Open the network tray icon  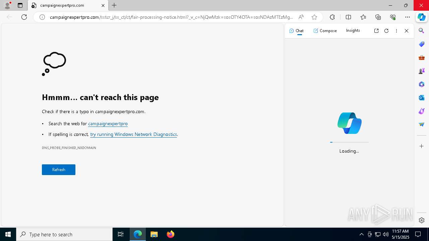(x=378, y=234)
